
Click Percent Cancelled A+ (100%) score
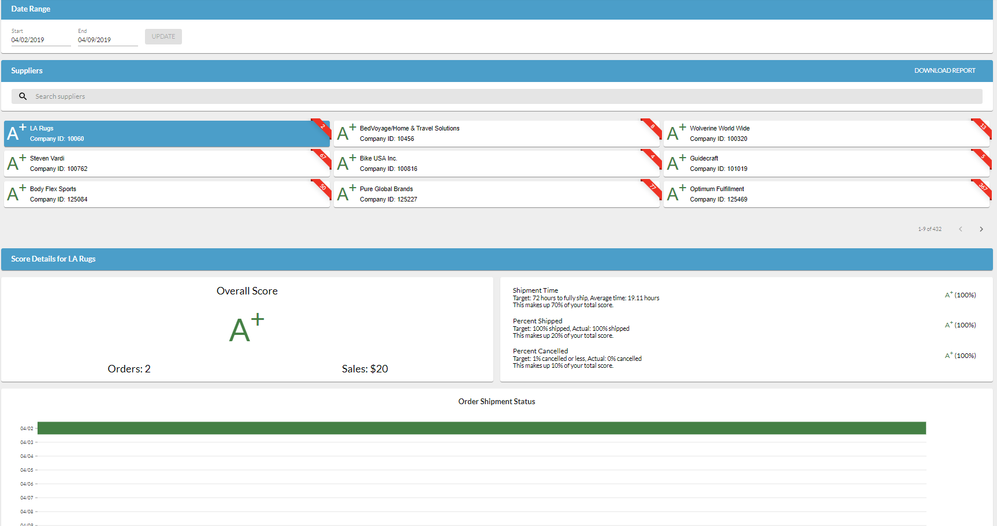(x=960, y=355)
